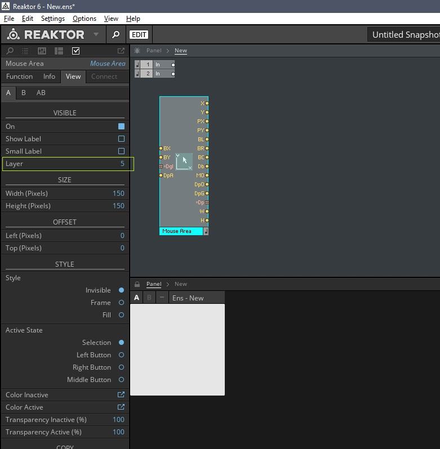Open the Connect tab
440x449 pixels.
pos(104,77)
